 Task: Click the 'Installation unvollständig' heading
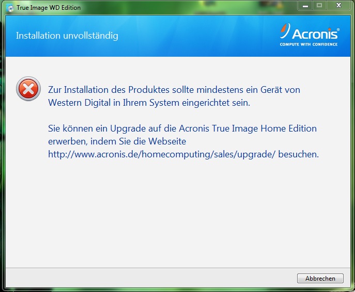click(x=67, y=36)
